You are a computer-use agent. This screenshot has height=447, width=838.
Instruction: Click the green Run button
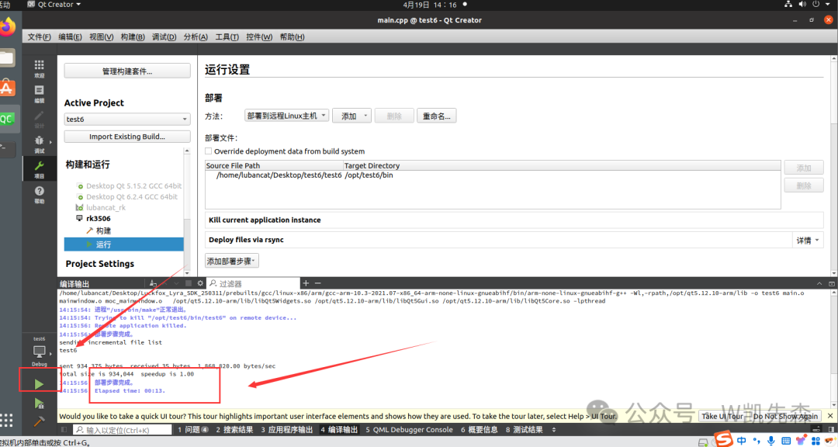(x=40, y=384)
